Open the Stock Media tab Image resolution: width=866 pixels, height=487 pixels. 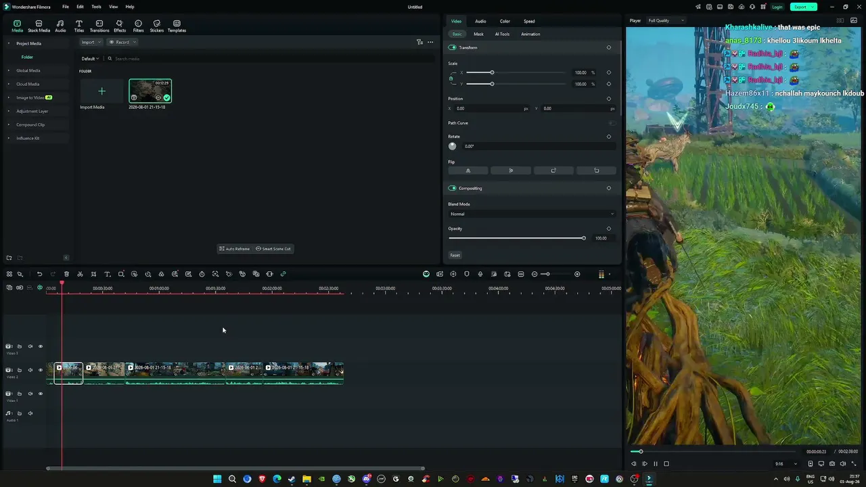pyautogui.click(x=39, y=26)
